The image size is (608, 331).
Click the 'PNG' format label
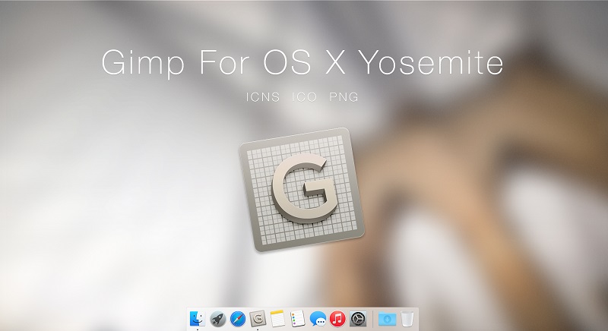(x=344, y=96)
